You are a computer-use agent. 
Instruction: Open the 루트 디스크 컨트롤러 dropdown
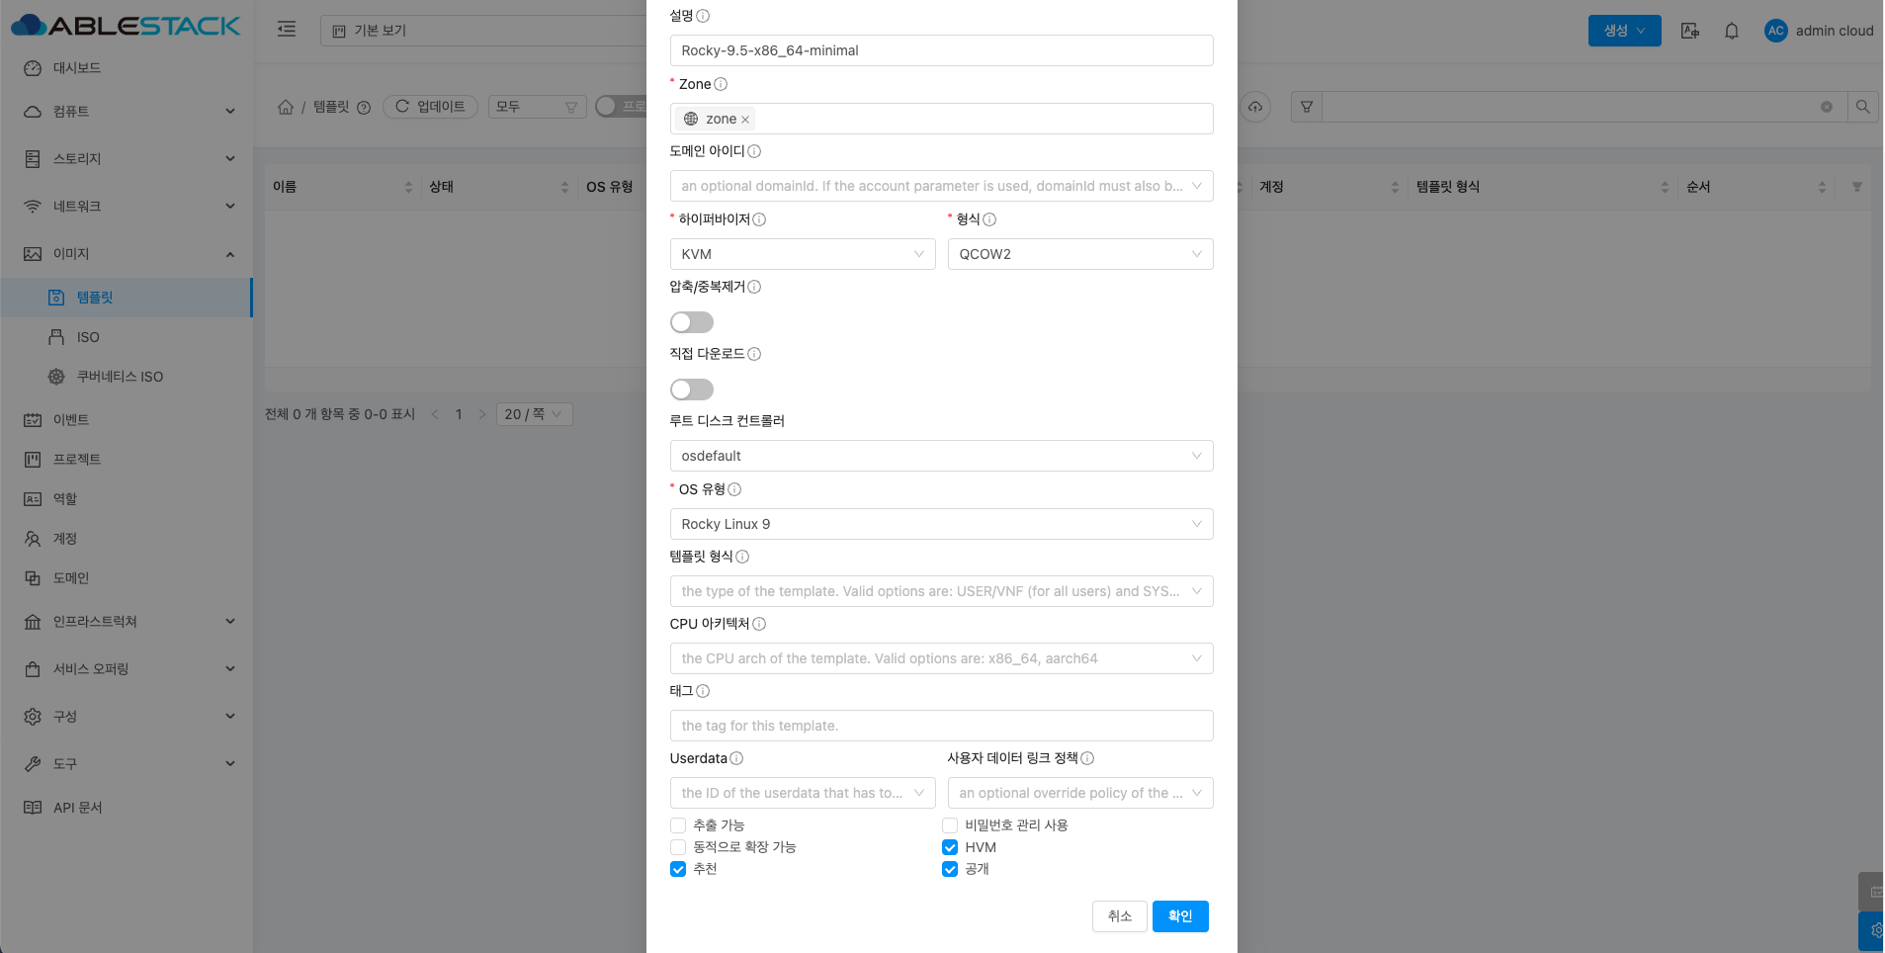tap(941, 456)
